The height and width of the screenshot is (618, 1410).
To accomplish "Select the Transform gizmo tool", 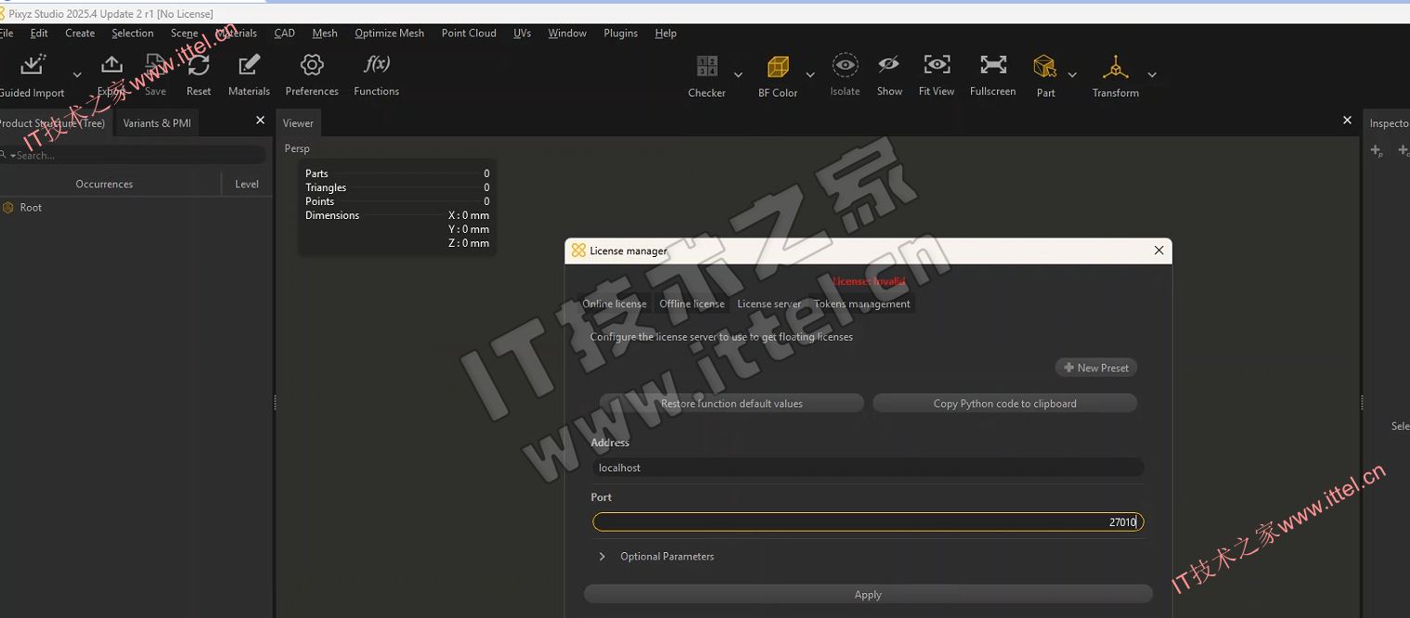I will pyautogui.click(x=1115, y=67).
